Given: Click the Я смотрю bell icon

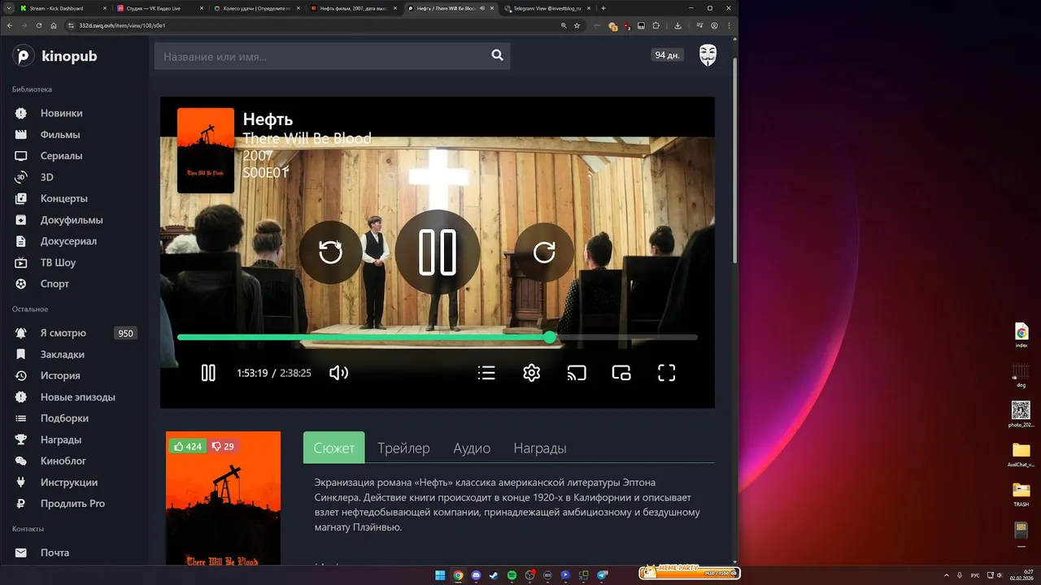Looking at the screenshot, I should click(21, 333).
